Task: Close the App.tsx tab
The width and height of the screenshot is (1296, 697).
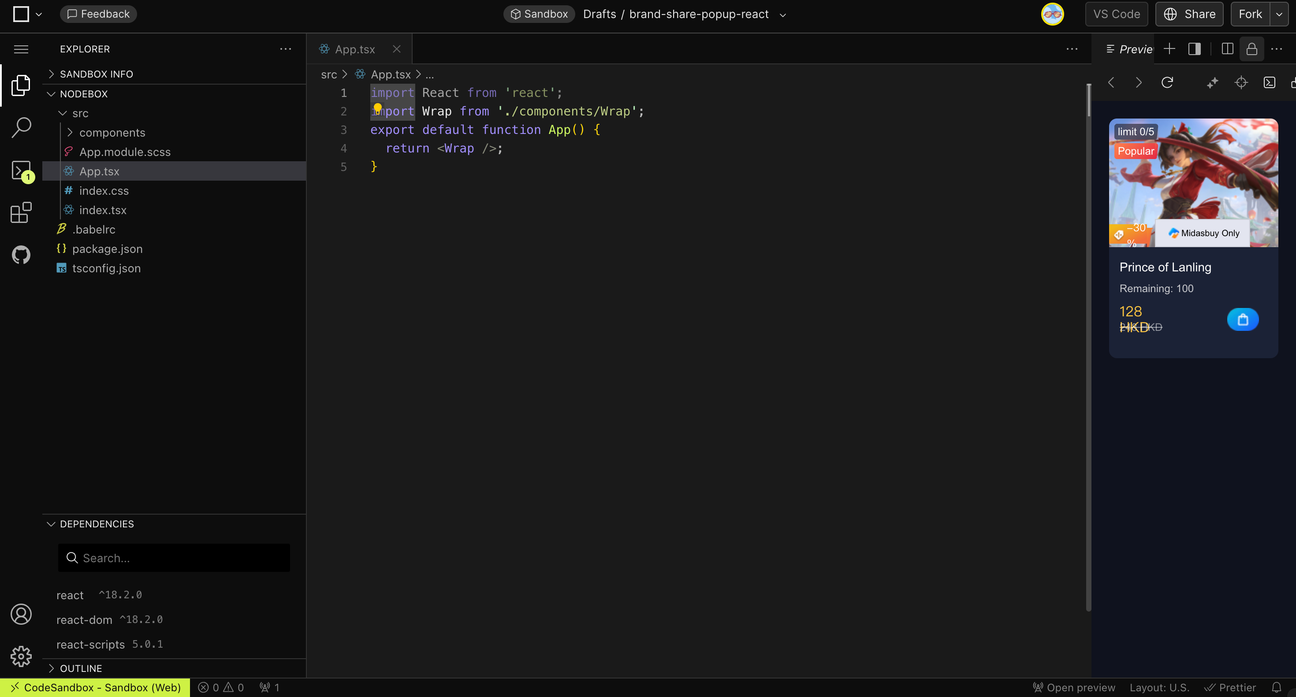Action: point(396,49)
